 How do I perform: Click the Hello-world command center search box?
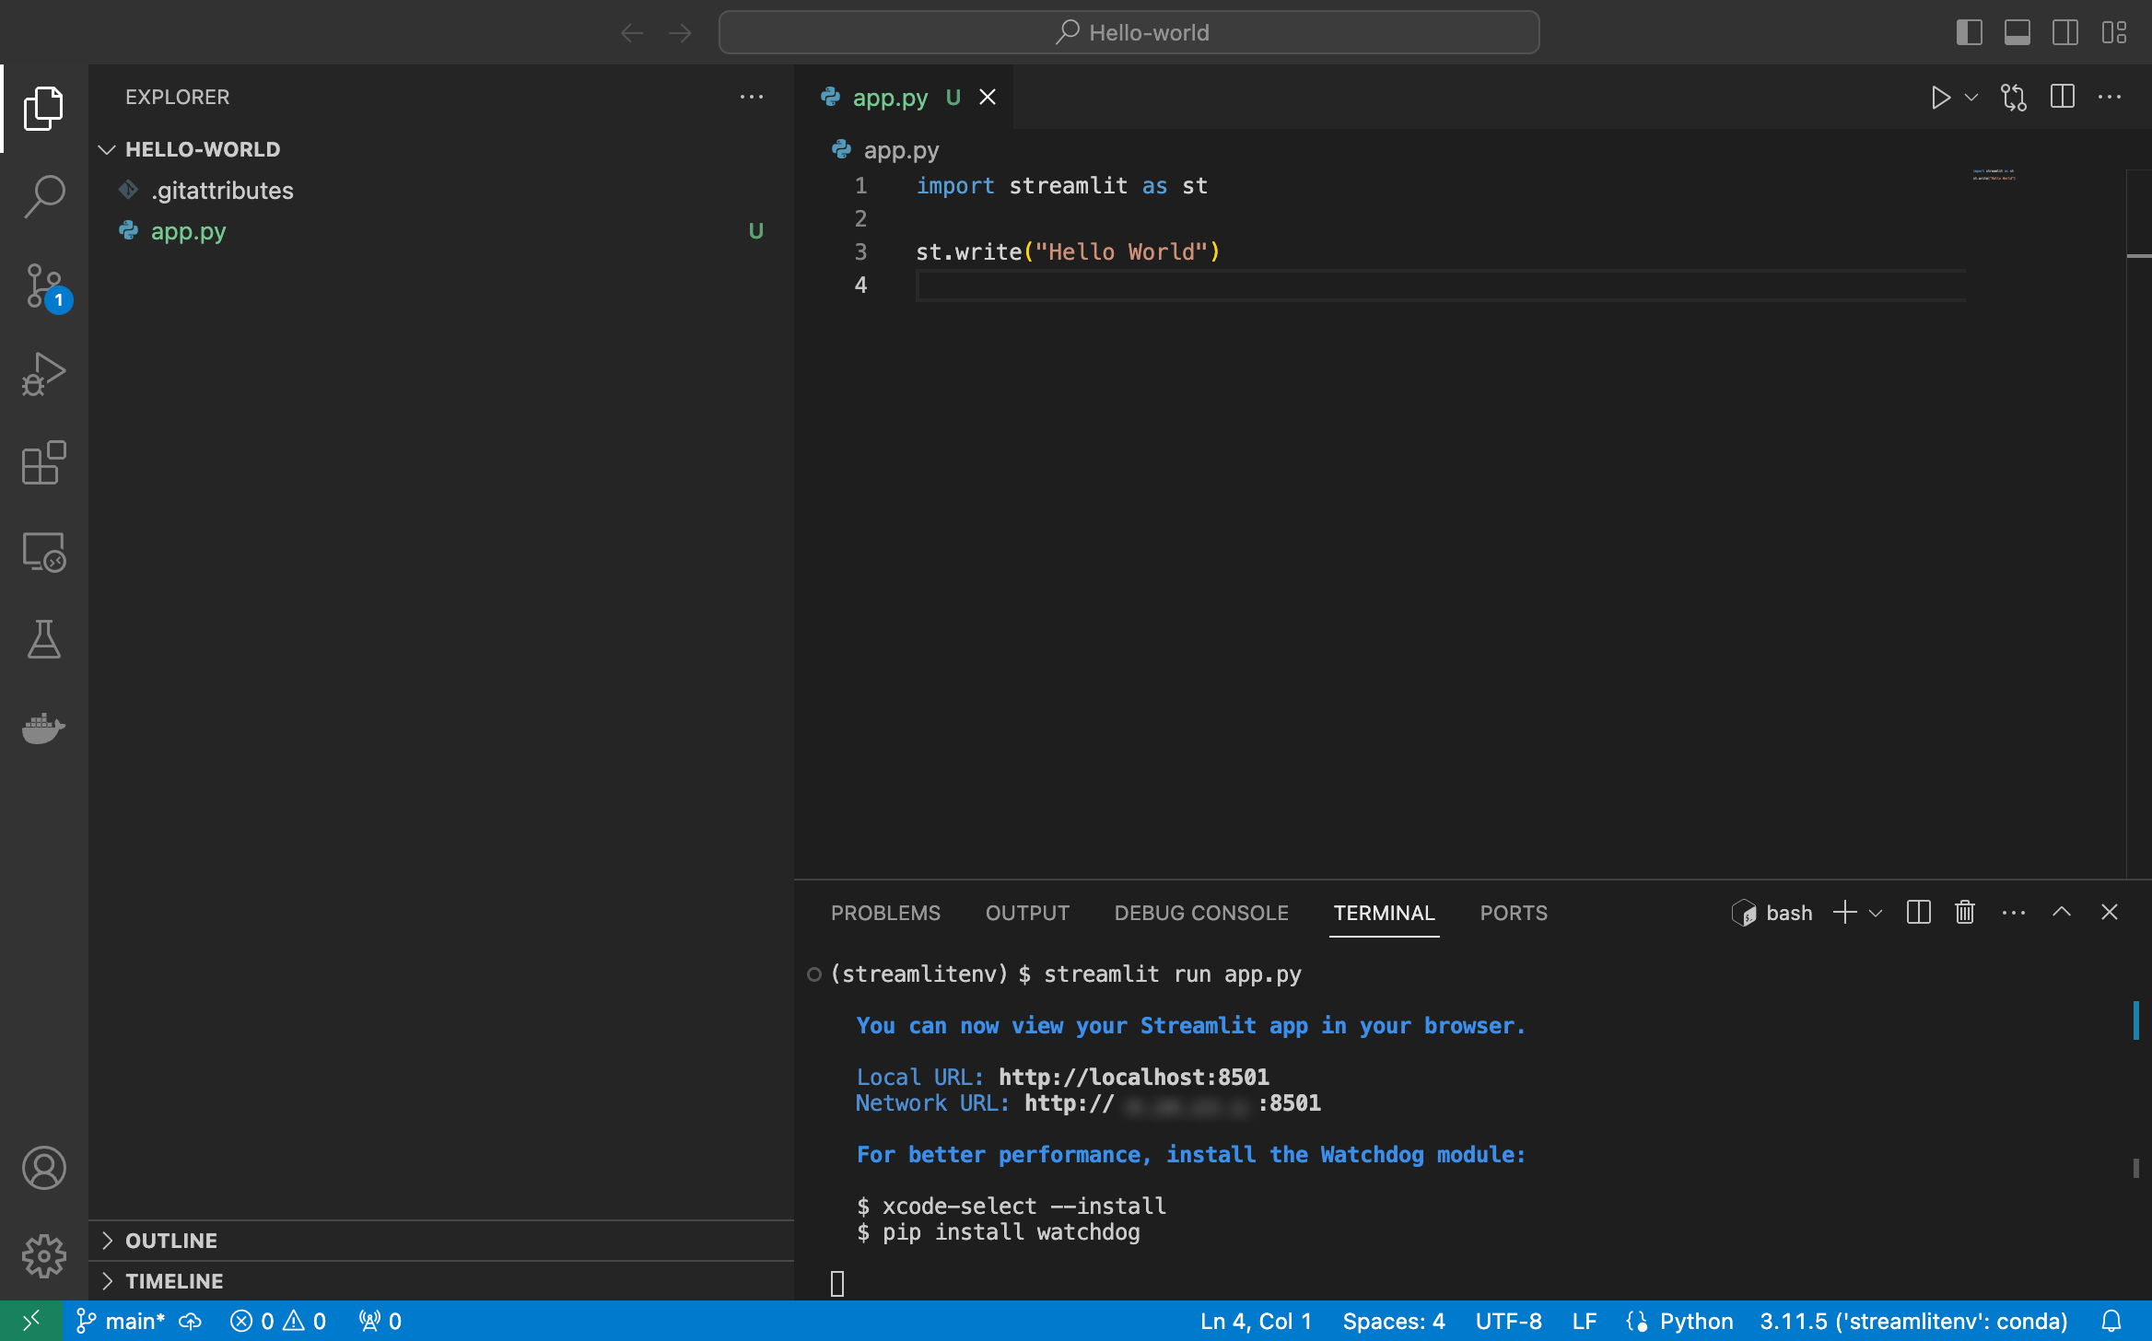click(1129, 31)
